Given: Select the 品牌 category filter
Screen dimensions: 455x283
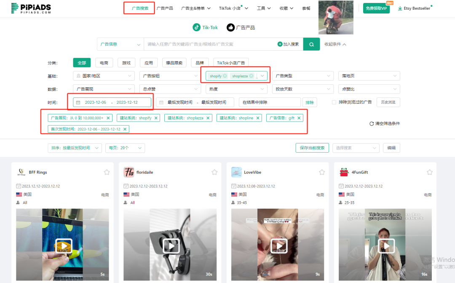Looking at the screenshot, I should tap(200, 63).
